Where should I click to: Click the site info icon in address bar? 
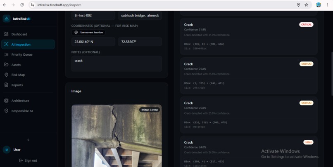tap(33, 5)
